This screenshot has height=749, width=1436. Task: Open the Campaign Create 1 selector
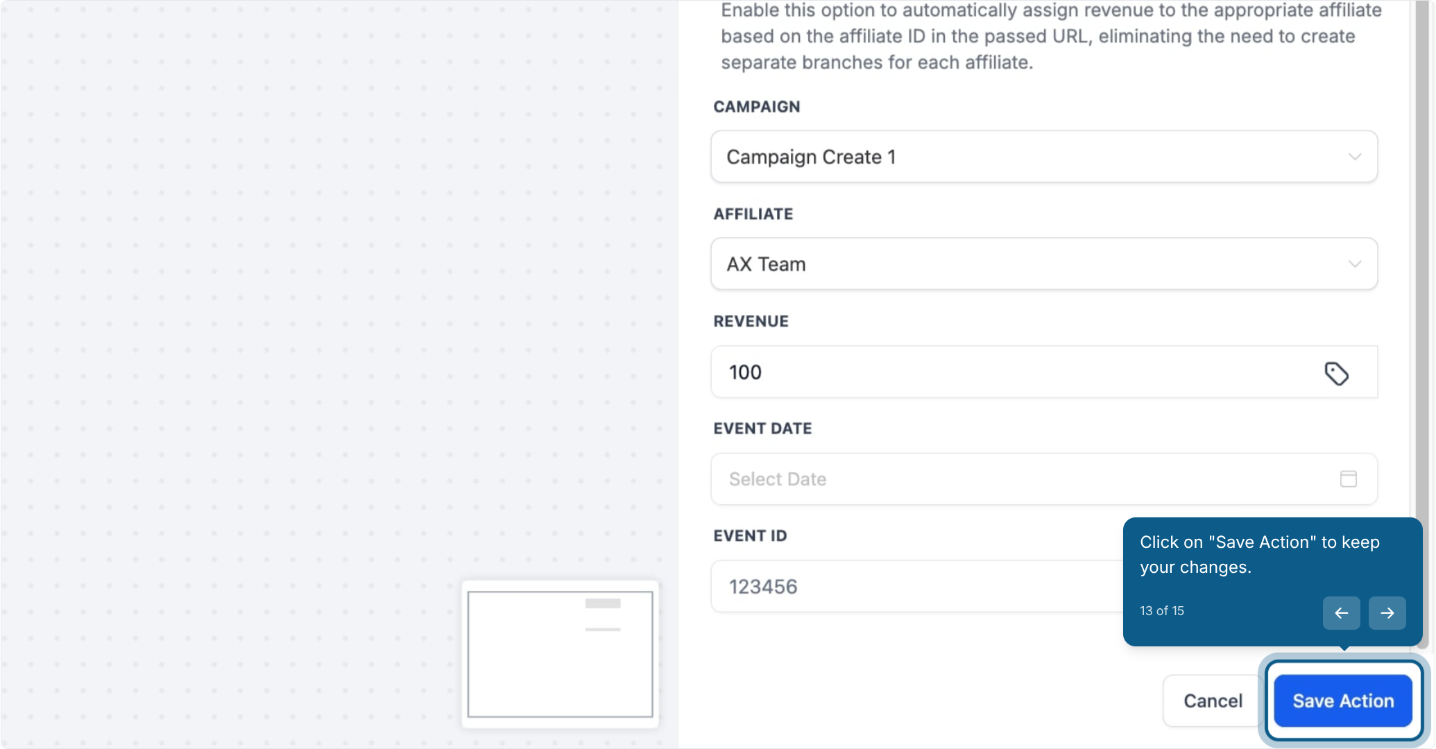tap(1043, 157)
